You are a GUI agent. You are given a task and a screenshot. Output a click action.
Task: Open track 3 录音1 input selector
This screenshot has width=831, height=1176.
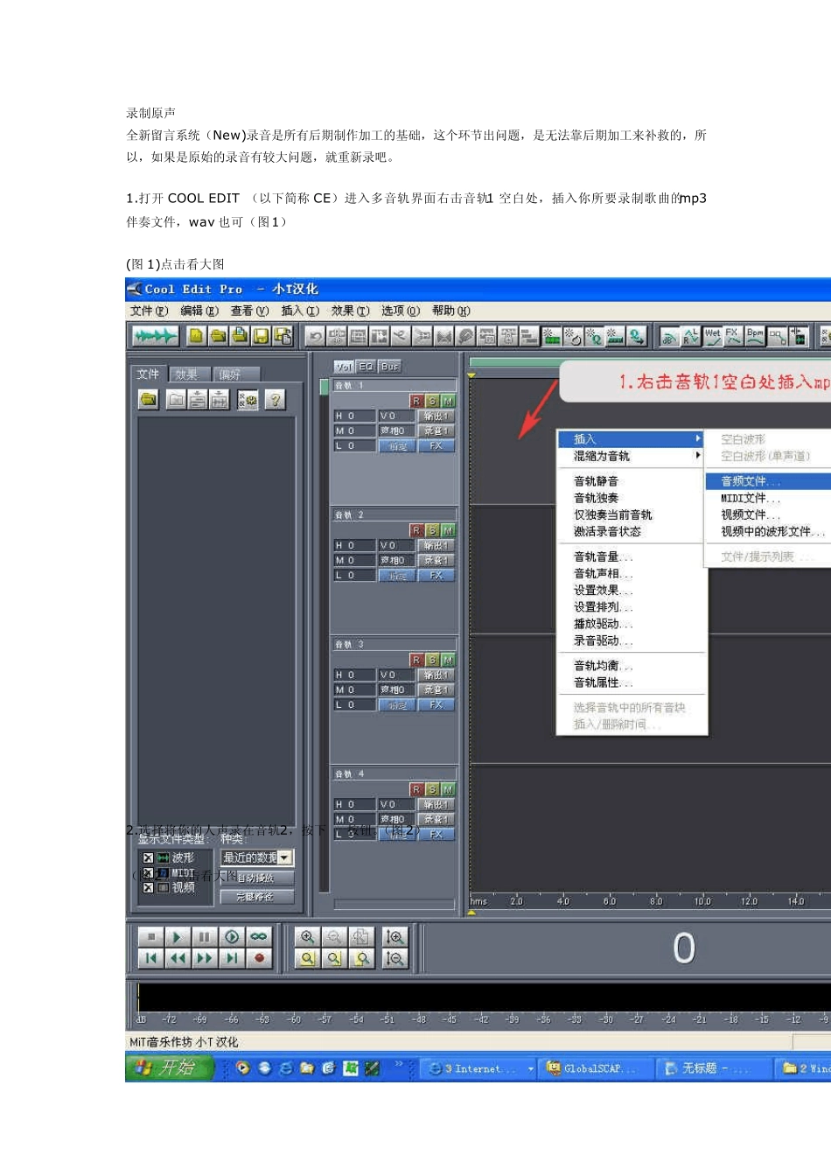tap(436, 689)
